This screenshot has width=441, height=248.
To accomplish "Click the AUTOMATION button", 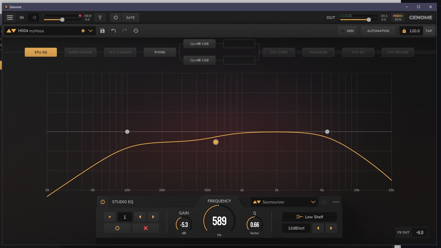I will pos(378,31).
